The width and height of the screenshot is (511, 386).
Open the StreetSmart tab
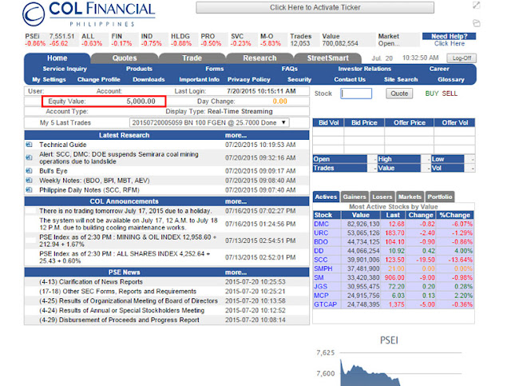[328, 58]
